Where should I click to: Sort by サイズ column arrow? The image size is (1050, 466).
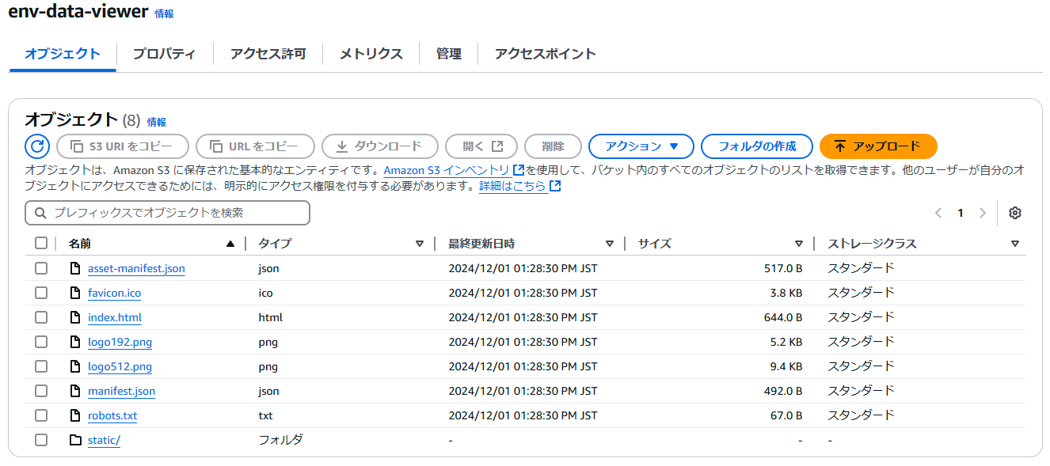point(799,244)
